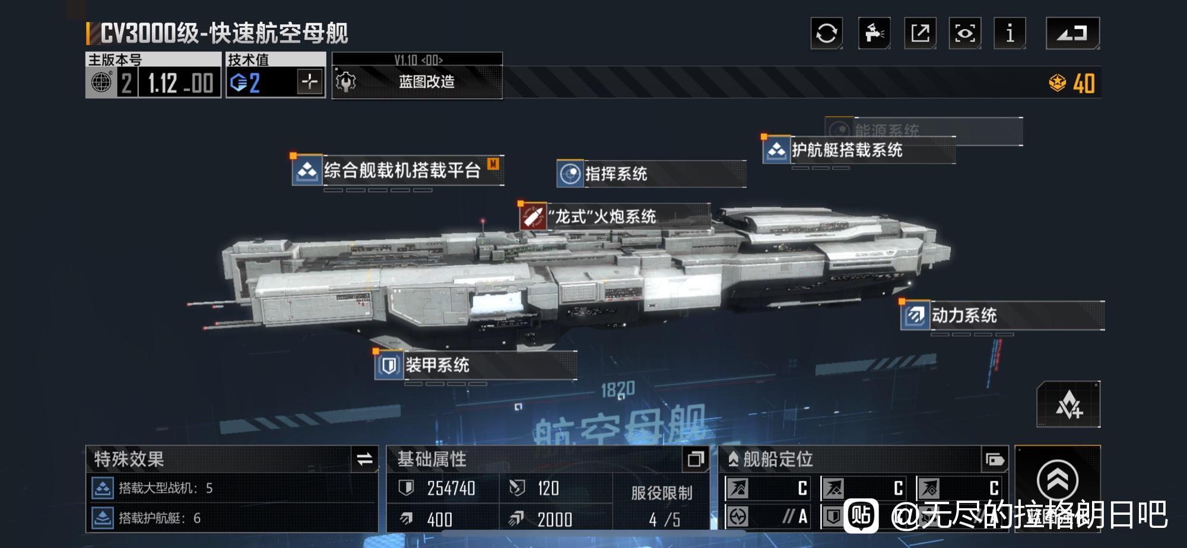The width and height of the screenshot is (1187, 548).
Task: Expand 舰船定位 panel toggle icon
Action: 995,459
